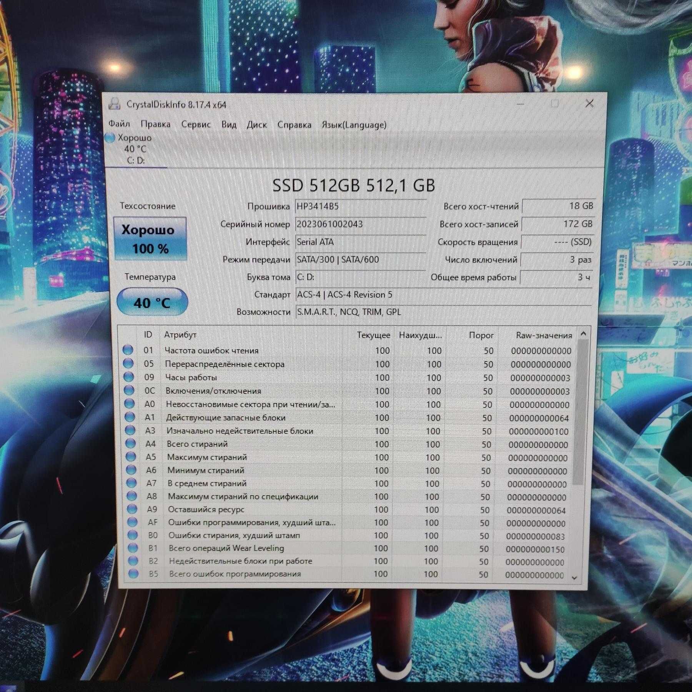692x692 pixels.
Task: Click the CrystalDiskInfo title bar app icon
Action: pos(115,104)
